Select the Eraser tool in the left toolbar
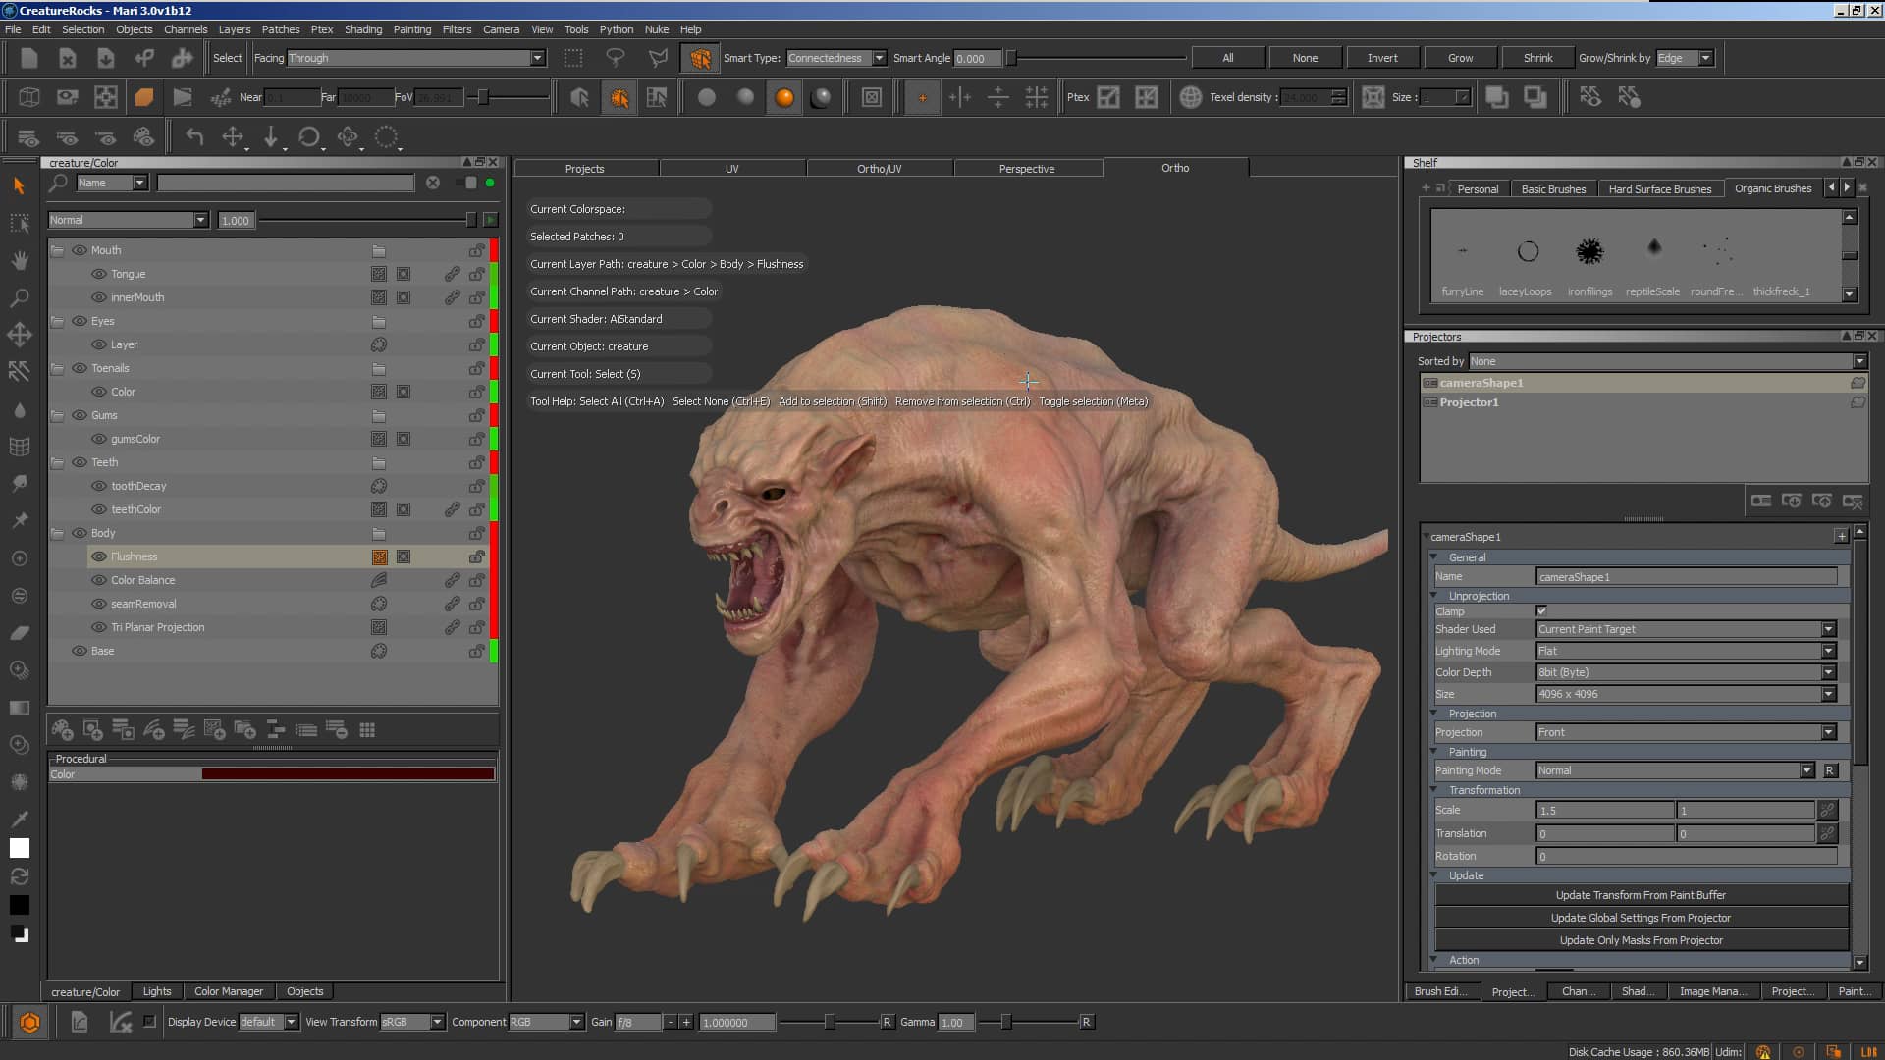1885x1060 pixels. [20, 633]
